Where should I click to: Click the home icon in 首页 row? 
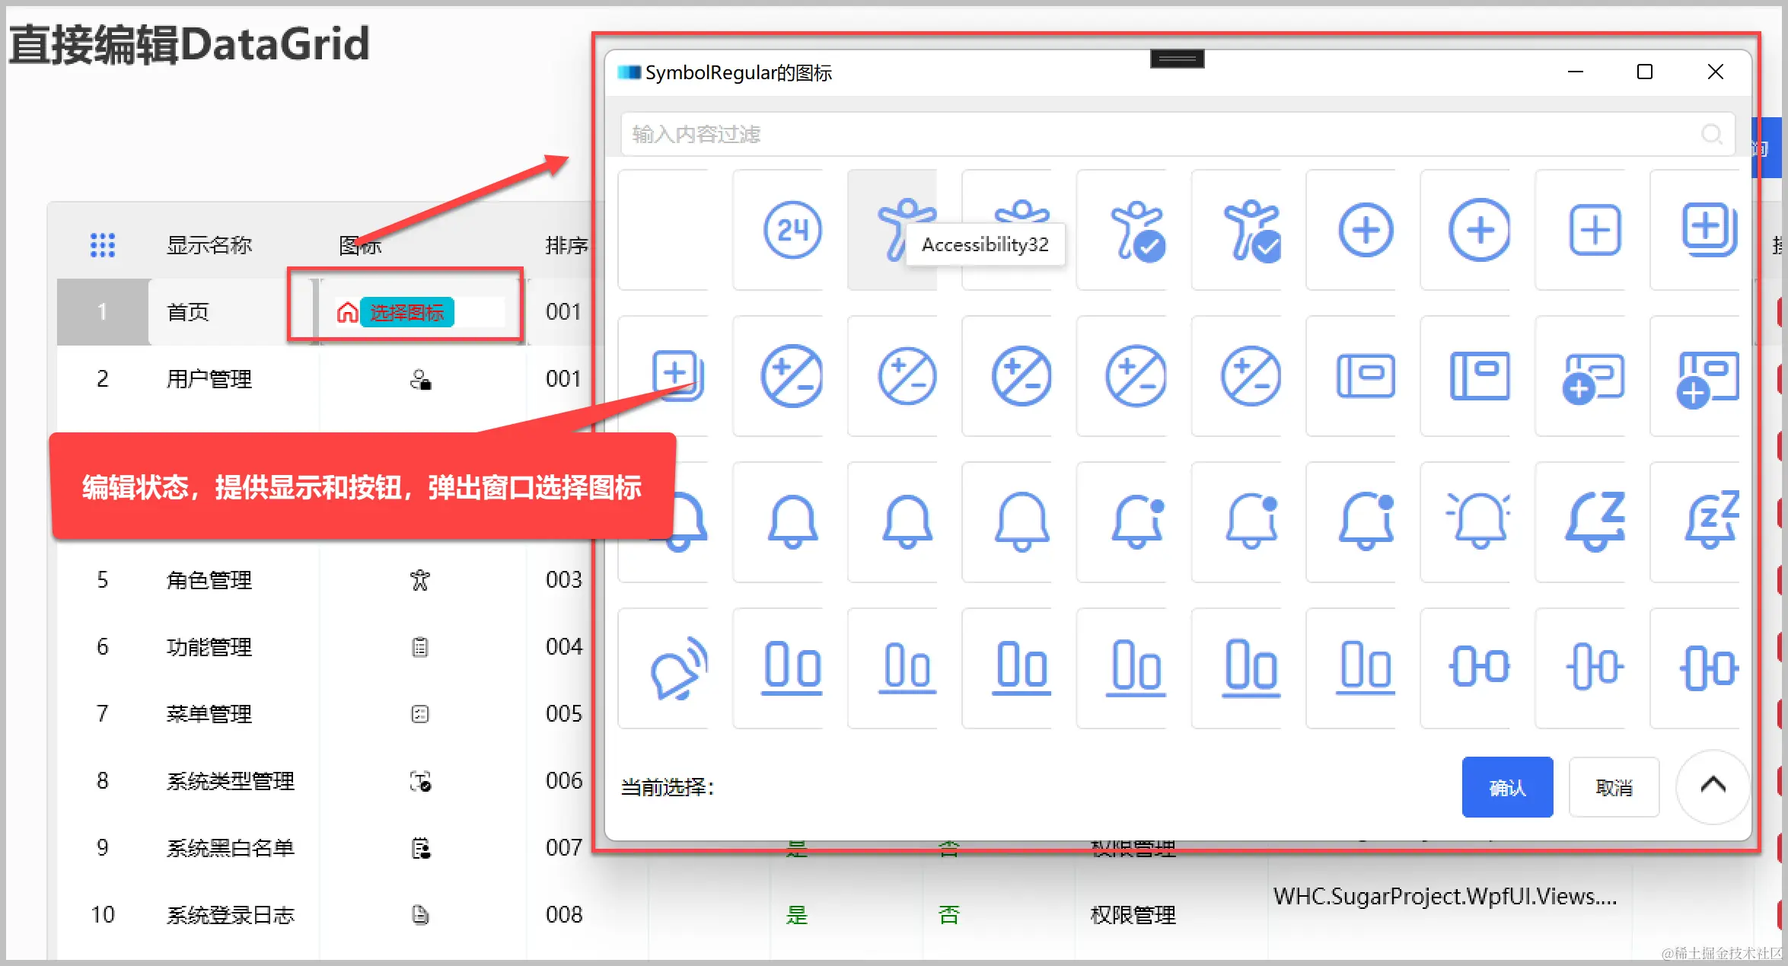(x=347, y=312)
